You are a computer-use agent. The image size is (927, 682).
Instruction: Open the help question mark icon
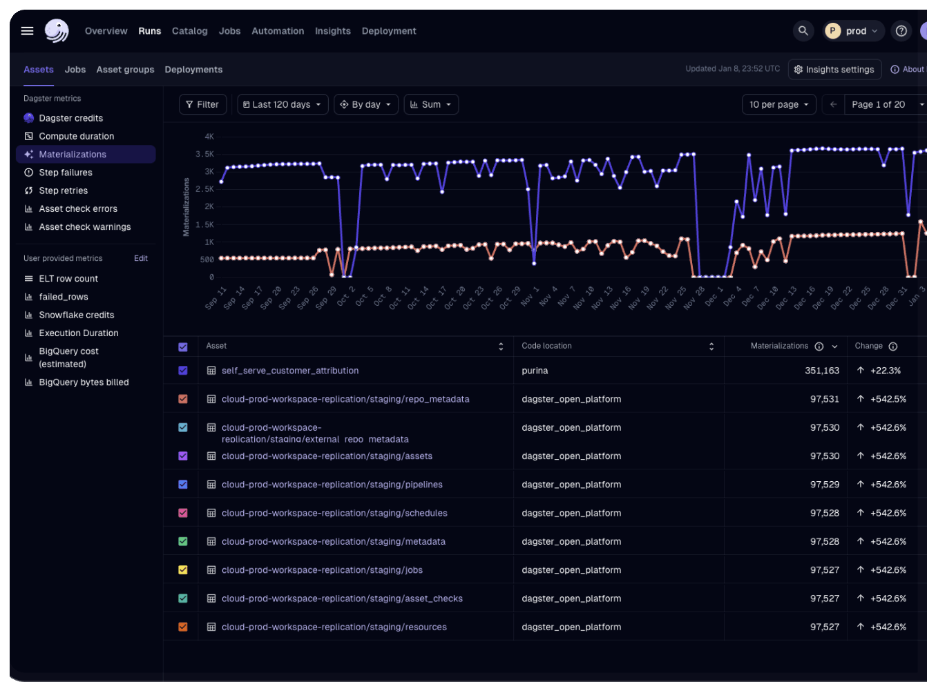click(901, 31)
